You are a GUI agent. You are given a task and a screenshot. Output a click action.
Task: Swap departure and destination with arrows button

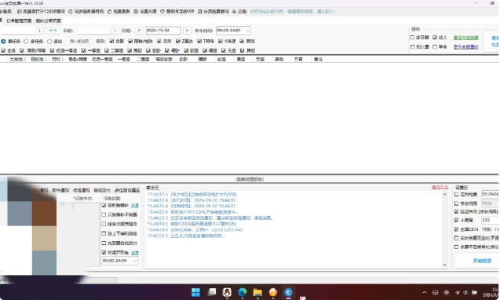tap(53, 31)
